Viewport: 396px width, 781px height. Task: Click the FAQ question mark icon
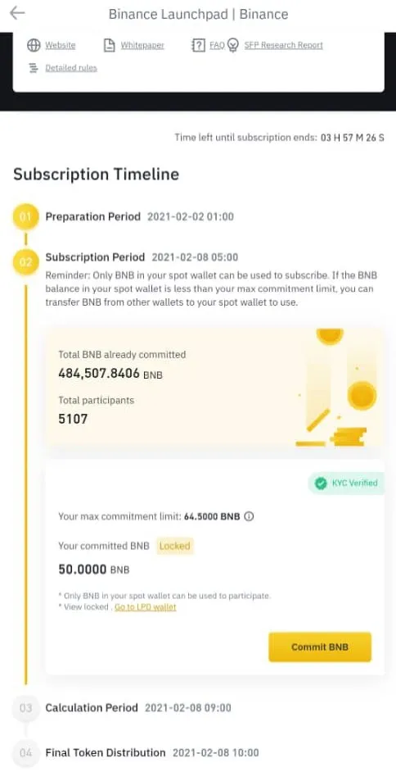(x=198, y=45)
